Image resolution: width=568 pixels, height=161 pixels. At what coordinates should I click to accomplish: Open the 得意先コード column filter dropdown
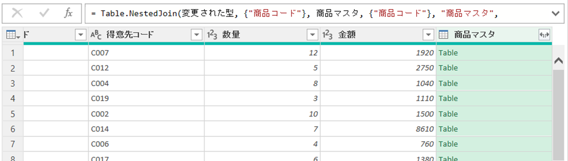tap(196, 35)
